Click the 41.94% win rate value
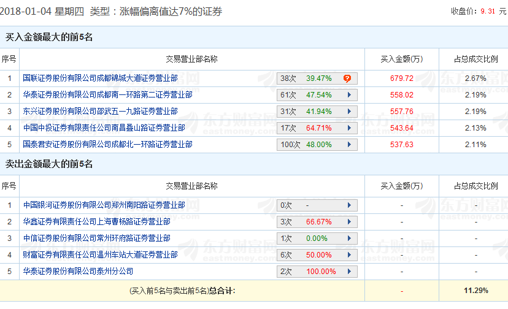Viewport: 508px width, 309px height. [x=319, y=112]
